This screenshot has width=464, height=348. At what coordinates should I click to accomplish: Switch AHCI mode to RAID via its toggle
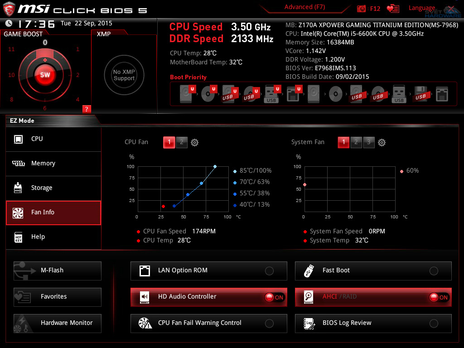click(437, 297)
